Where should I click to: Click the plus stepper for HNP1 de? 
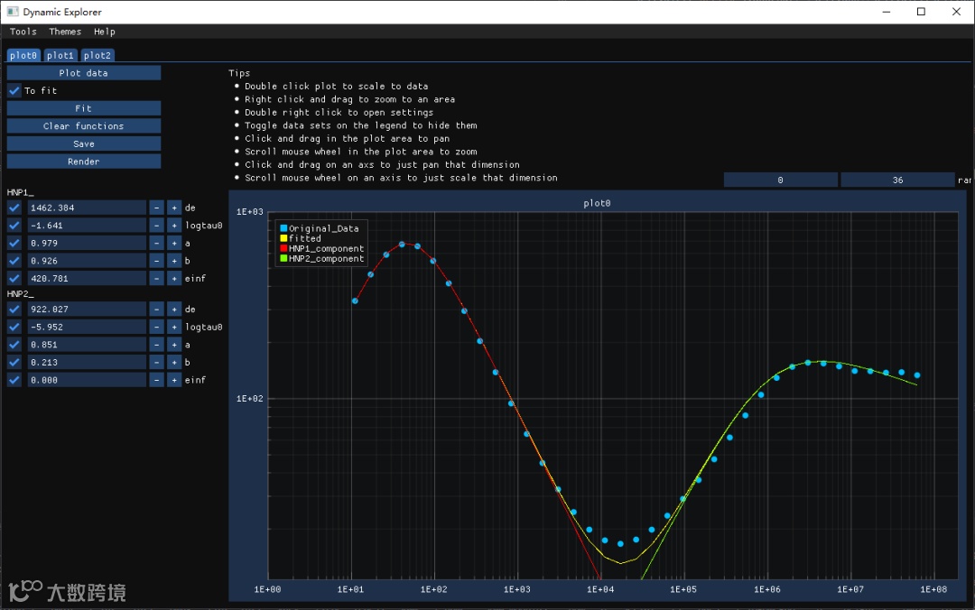tap(174, 208)
